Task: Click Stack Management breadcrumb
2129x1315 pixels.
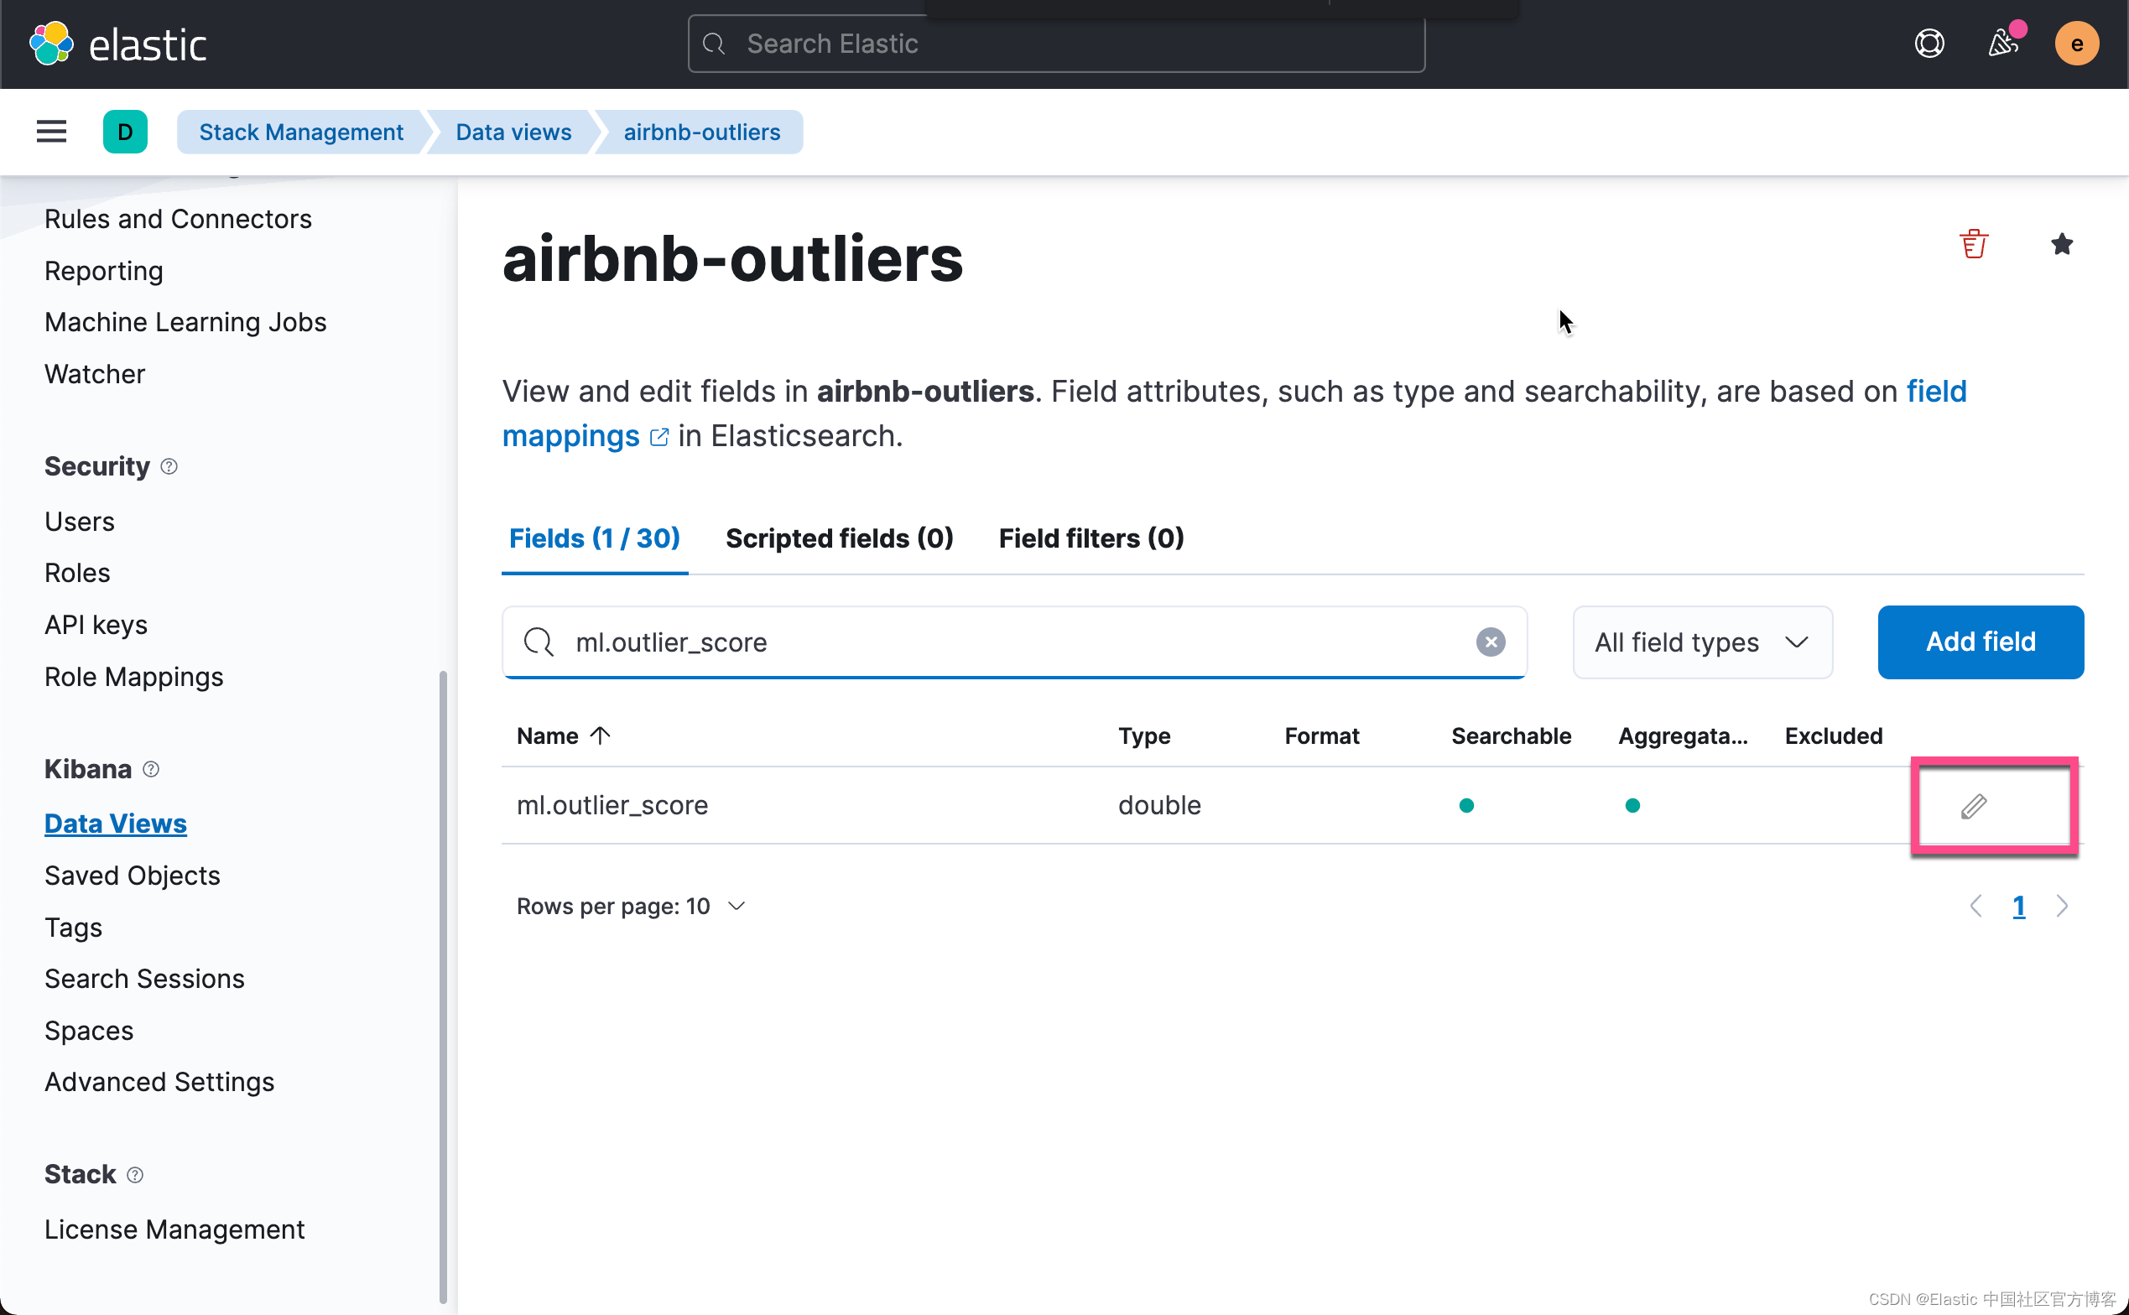Action: coord(301,132)
